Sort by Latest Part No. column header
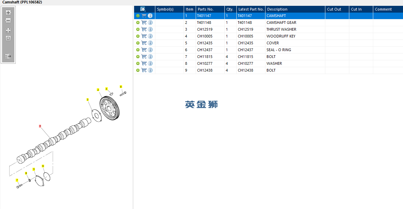The height and width of the screenshot is (209, 403). click(x=251, y=9)
